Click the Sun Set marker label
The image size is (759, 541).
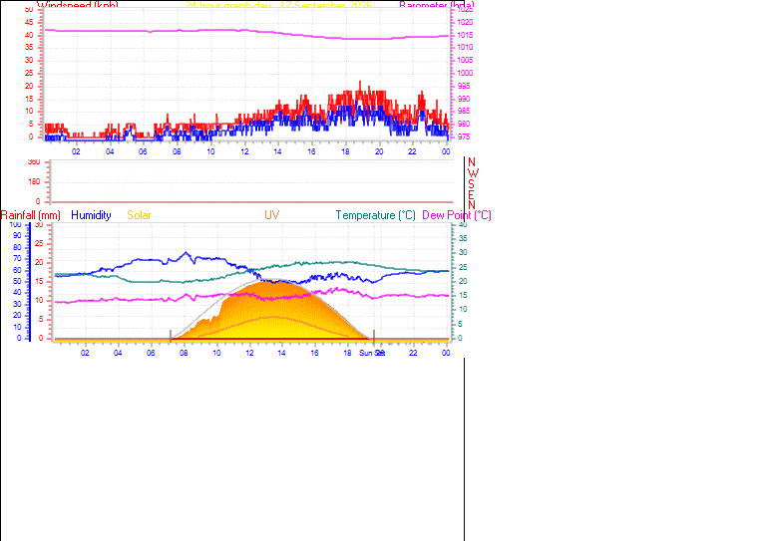pos(372,353)
